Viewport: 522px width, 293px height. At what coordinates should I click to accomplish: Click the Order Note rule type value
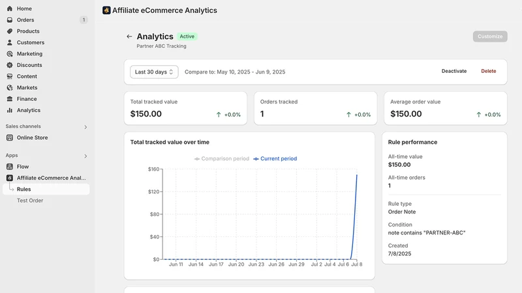tap(402, 212)
